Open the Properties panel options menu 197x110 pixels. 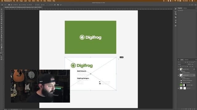point(196,8)
